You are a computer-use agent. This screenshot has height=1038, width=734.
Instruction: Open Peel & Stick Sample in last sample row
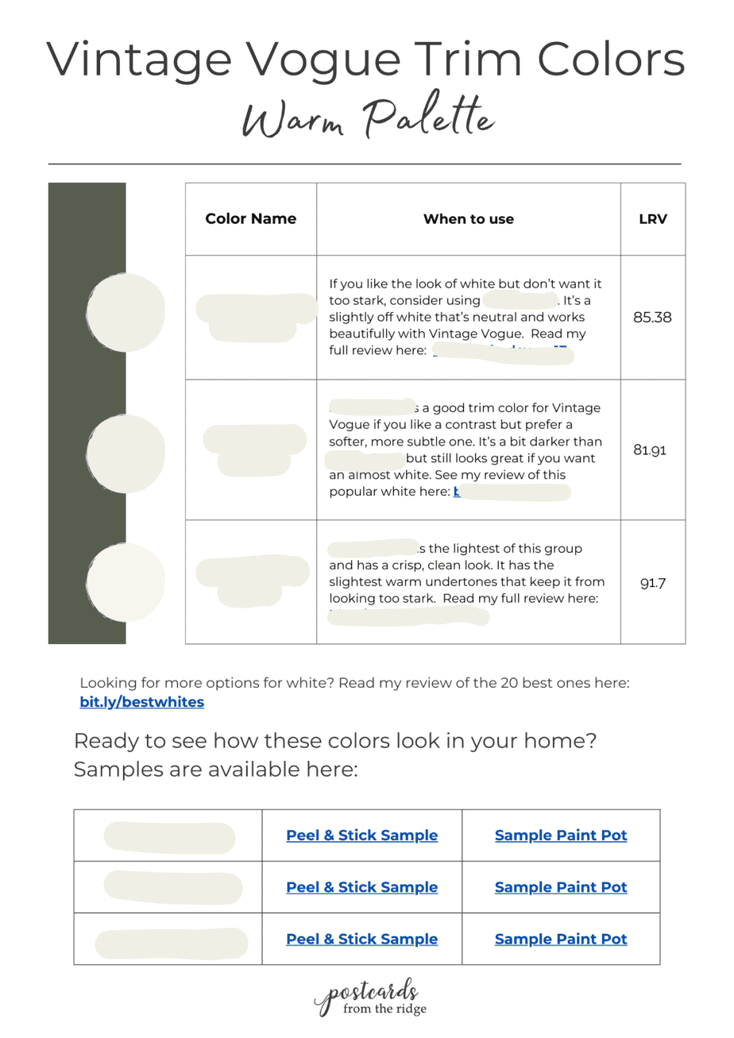click(x=361, y=939)
